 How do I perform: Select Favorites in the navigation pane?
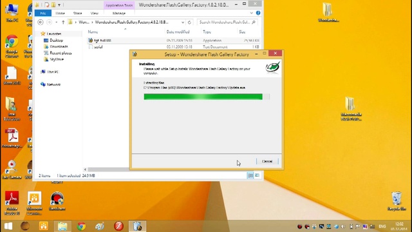click(x=54, y=34)
